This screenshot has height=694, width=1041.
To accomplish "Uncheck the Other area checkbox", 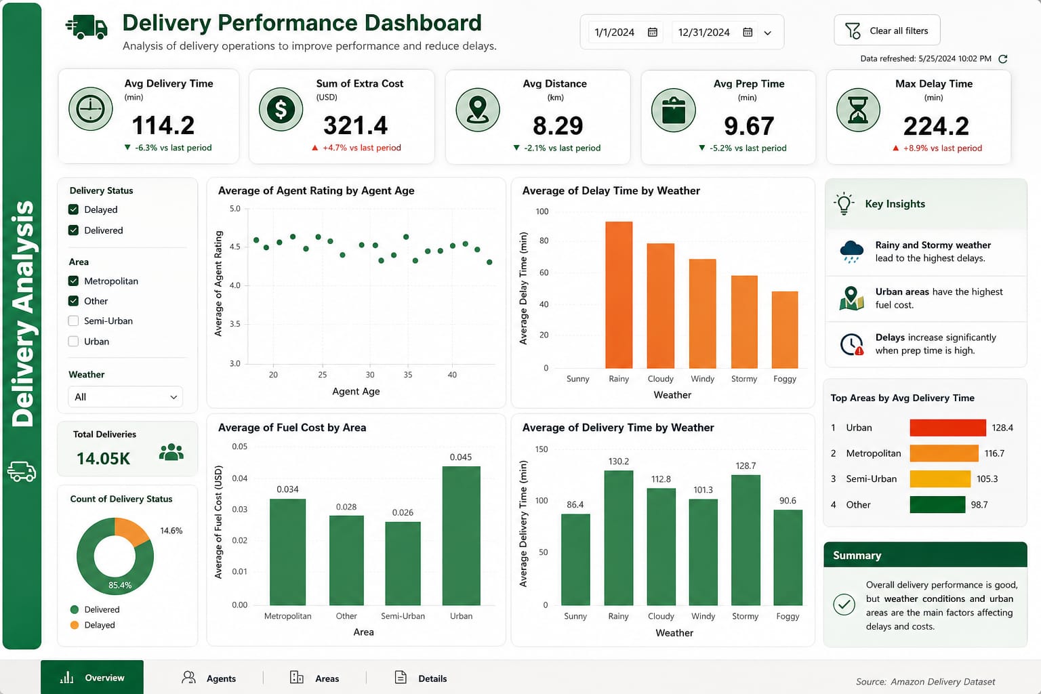I will [x=73, y=301].
